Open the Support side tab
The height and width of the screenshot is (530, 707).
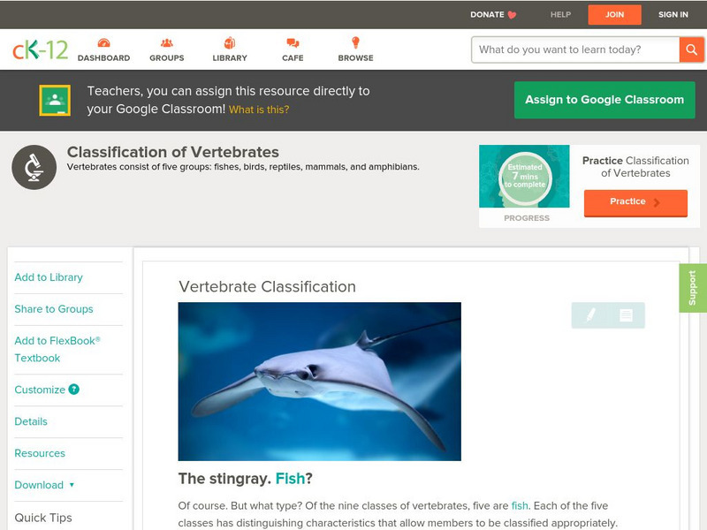(693, 288)
